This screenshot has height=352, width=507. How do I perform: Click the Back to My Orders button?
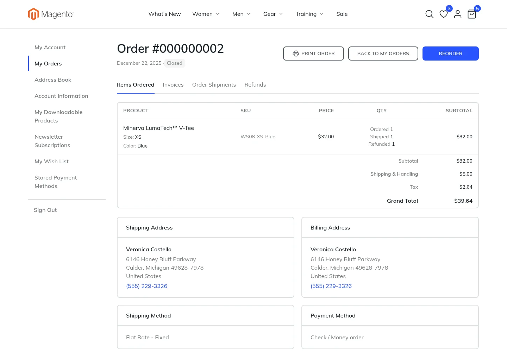click(383, 54)
